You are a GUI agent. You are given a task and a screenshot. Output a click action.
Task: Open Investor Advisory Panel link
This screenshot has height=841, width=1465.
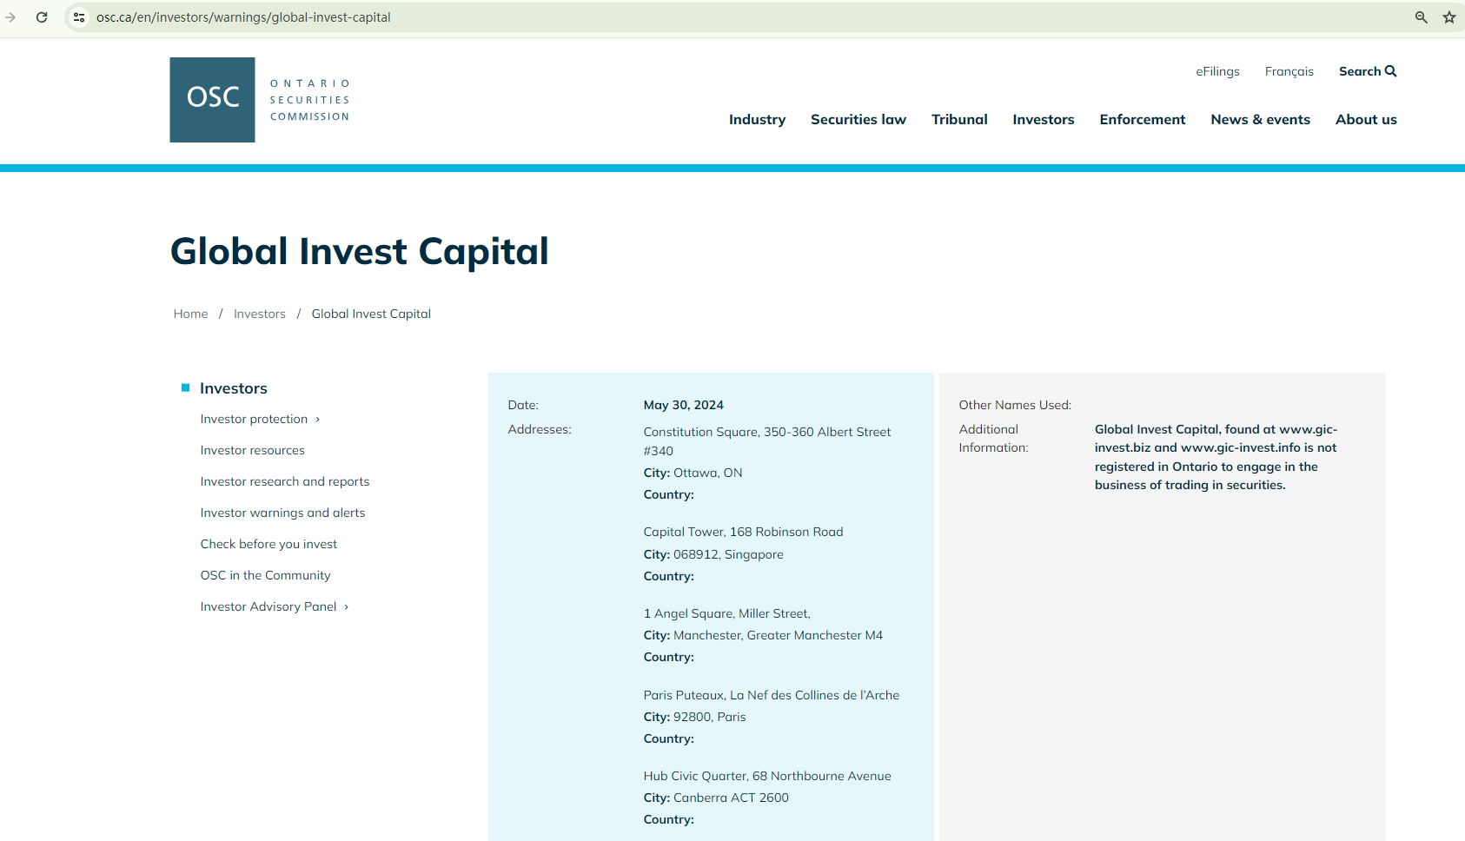click(268, 606)
